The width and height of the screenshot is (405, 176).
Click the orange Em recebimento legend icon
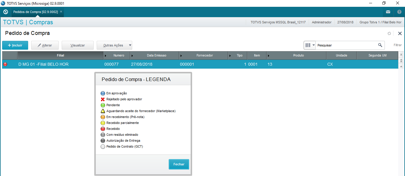pyautogui.click(x=103, y=117)
